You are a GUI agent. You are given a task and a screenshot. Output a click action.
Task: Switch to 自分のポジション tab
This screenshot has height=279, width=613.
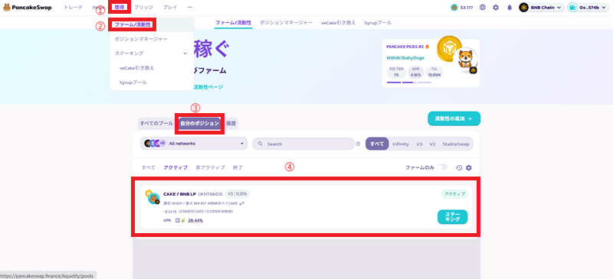point(200,124)
